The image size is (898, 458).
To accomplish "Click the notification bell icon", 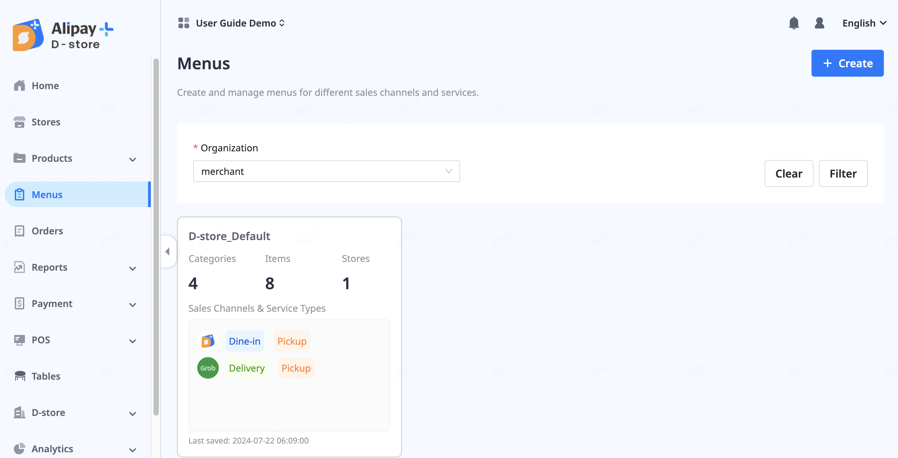I will 793,23.
